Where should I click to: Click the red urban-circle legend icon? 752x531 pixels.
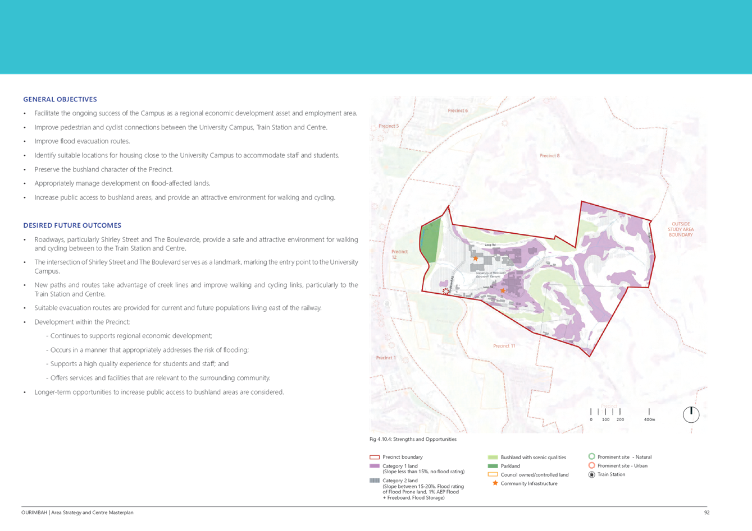(591, 465)
